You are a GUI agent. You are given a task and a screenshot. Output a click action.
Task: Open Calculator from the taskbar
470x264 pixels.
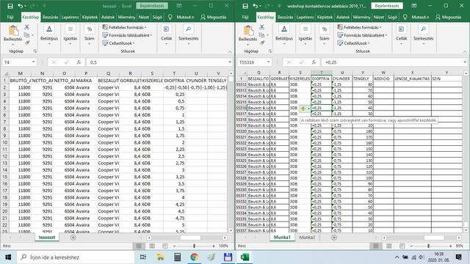pos(178,257)
